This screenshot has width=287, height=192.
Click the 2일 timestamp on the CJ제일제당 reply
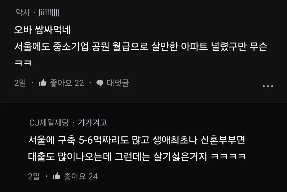click(34, 176)
